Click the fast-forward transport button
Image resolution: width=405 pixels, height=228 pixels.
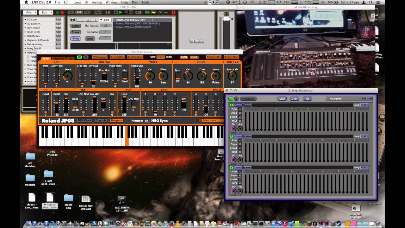point(130,12)
